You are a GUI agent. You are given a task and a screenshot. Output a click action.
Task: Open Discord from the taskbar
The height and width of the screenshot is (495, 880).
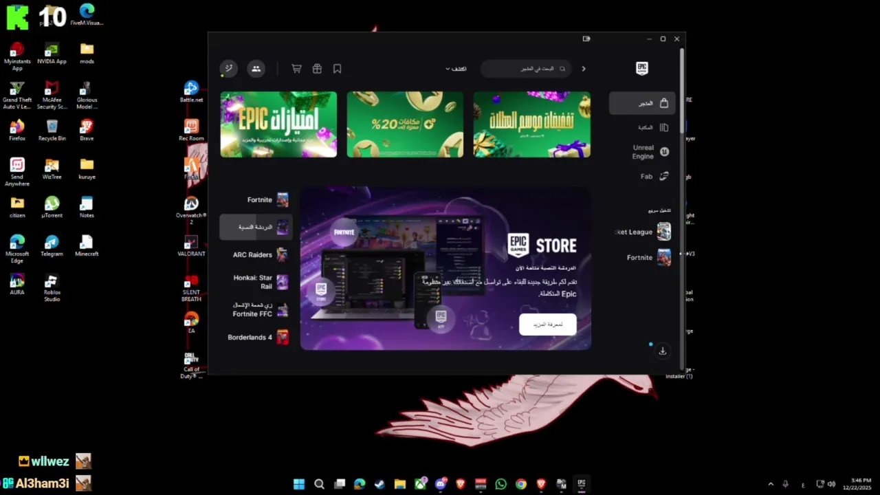point(440,484)
